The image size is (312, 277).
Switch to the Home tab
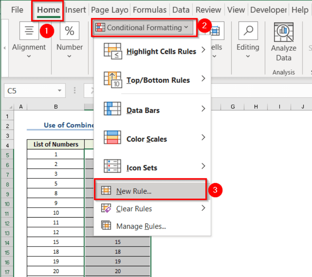point(48,10)
